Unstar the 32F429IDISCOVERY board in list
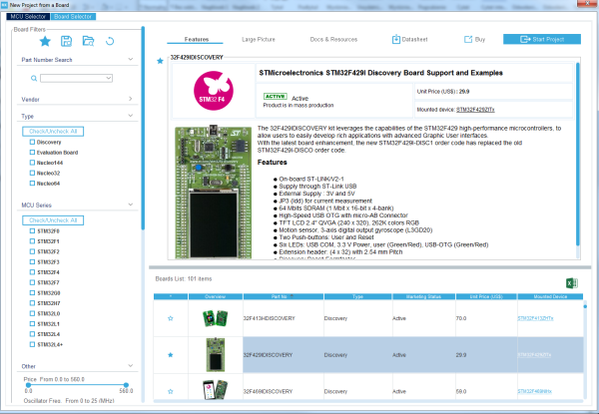 171,354
